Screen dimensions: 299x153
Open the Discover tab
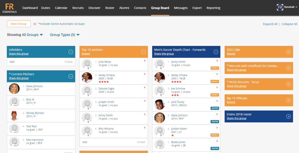pyautogui.click(x=94, y=8)
